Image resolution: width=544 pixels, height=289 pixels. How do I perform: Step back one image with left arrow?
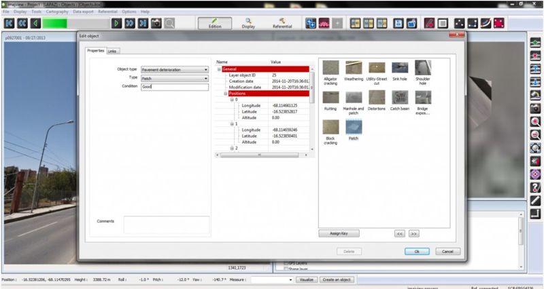coord(35,24)
